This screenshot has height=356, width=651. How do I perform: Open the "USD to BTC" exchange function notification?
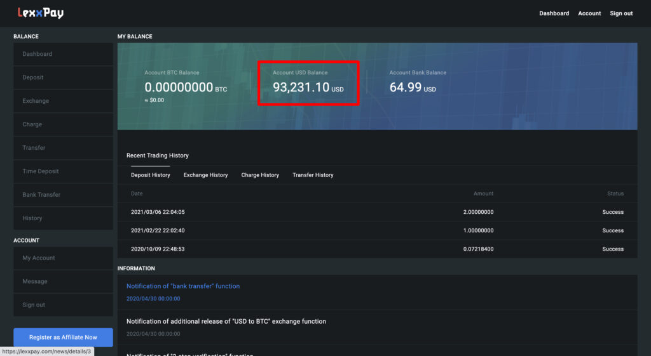(x=226, y=321)
